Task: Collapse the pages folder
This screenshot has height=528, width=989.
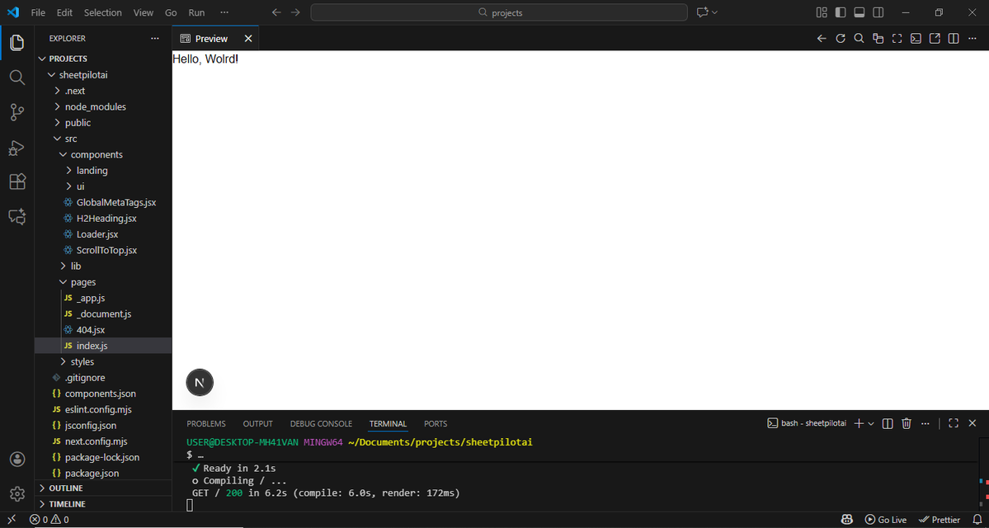Action: click(x=103, y=282)
